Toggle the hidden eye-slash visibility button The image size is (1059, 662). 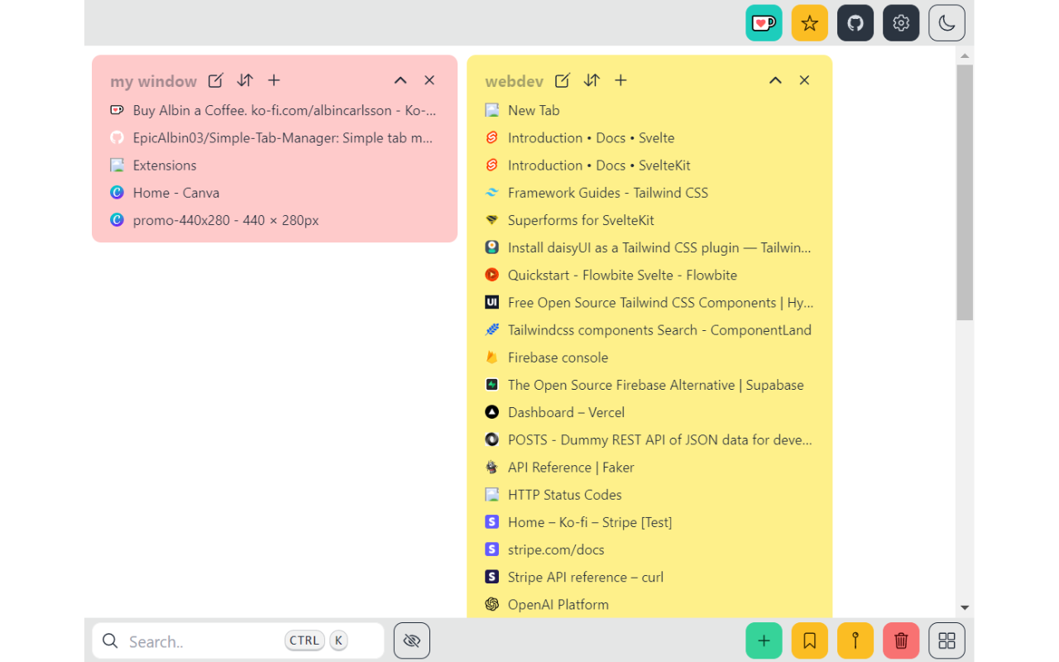(412, 640)
